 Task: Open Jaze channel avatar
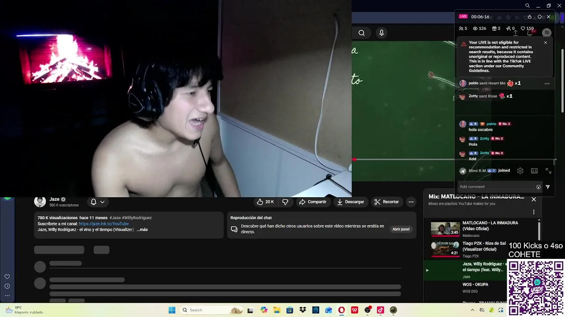pyautogui.click(x=40, y=202)
